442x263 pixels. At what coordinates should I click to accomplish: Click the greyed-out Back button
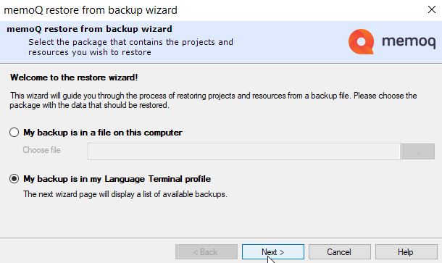click(207, 251)
